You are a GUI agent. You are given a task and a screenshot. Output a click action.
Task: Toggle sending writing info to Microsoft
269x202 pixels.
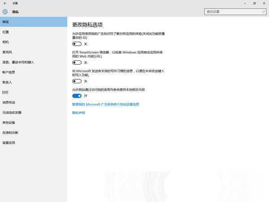click(77, 81)
